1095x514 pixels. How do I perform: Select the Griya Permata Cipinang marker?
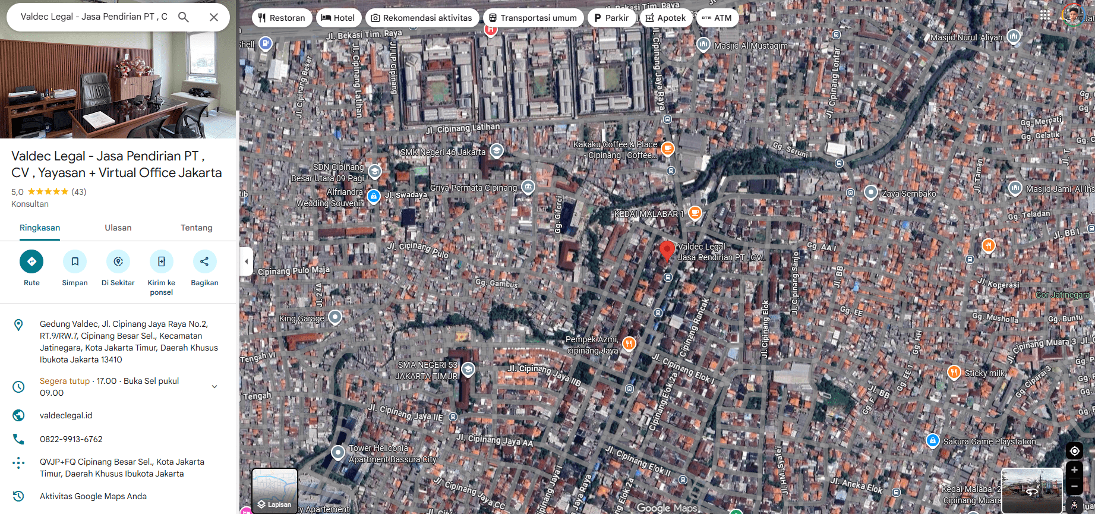click(528, 187)
